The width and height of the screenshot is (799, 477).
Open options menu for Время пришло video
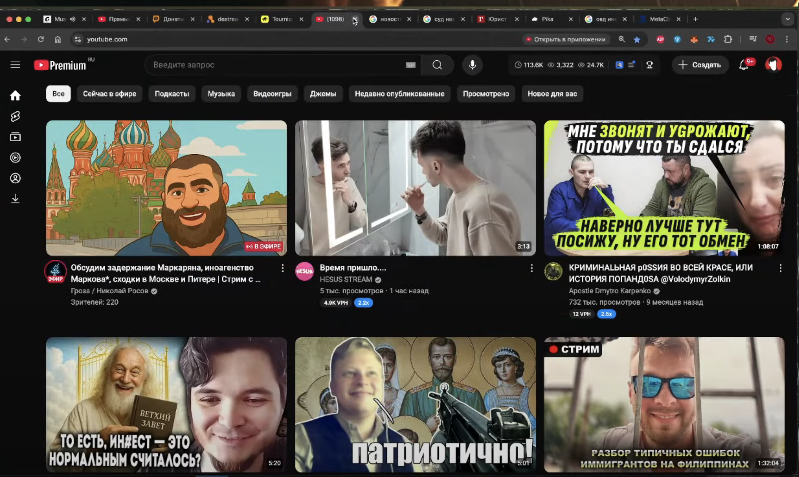[x=532, y=268]
